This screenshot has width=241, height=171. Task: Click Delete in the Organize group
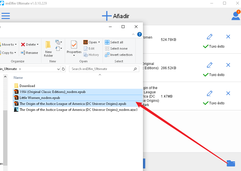point(28,45)
